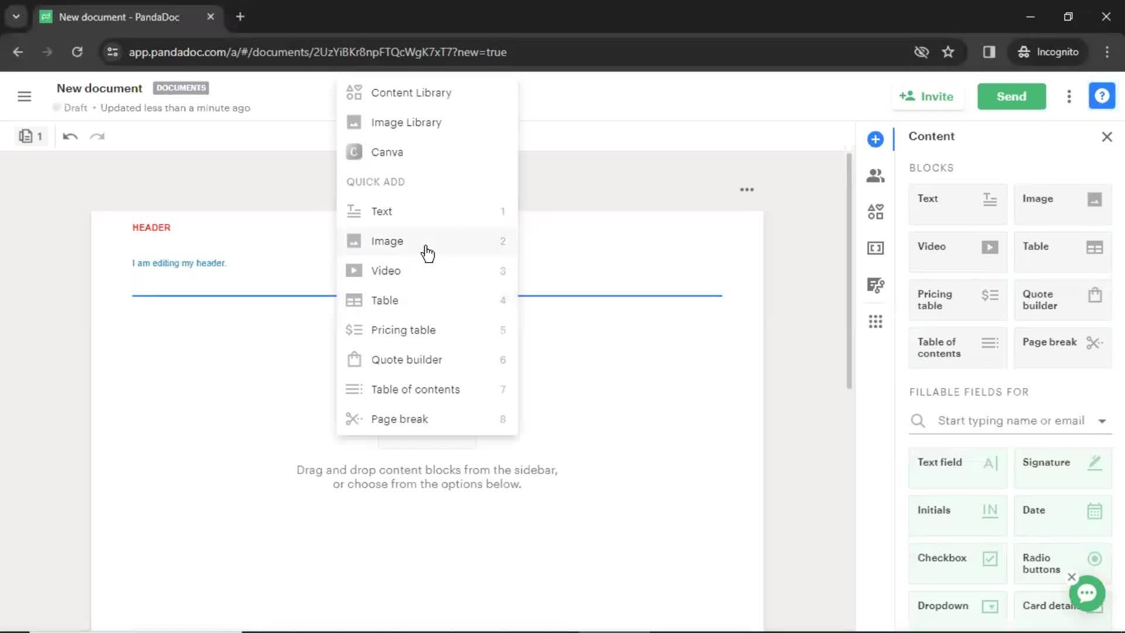Select the Radio buttons fillable field icon

pos(1096,558)
